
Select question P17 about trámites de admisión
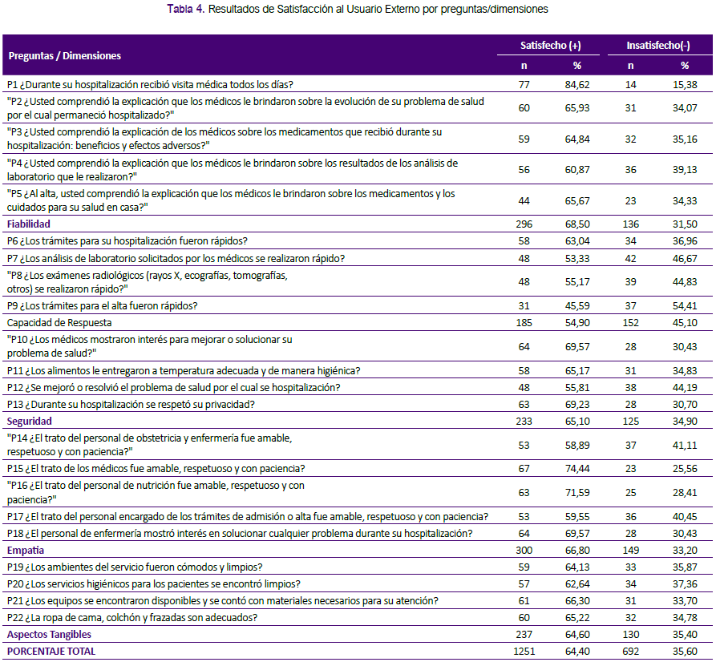(x=248, y=517)
